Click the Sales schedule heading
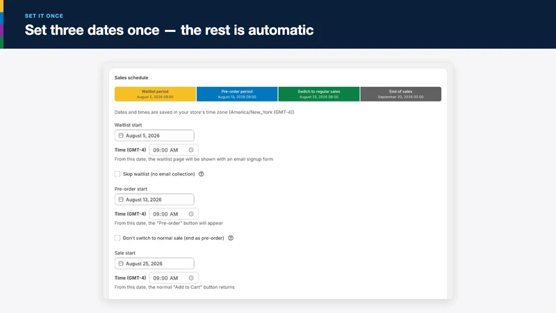Screen dimensions: 556x313 [x=131, y=78]
